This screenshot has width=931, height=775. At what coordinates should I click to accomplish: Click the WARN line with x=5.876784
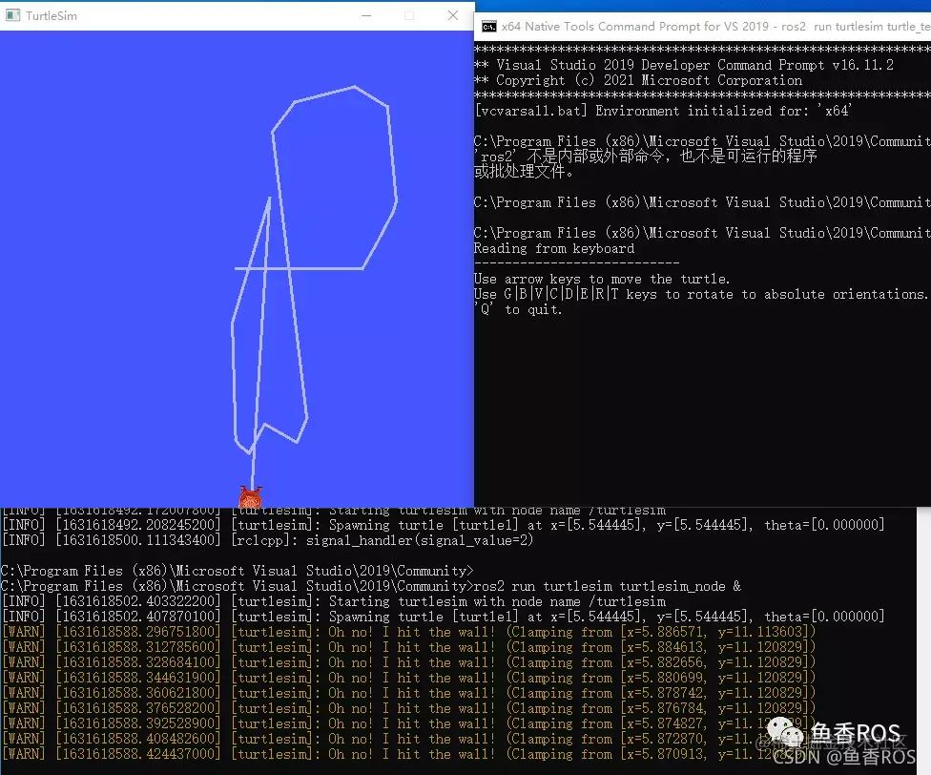click(408, 708)
